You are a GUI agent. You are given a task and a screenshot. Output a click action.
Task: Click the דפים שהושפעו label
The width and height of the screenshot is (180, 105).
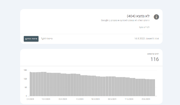tap(153, 54)
